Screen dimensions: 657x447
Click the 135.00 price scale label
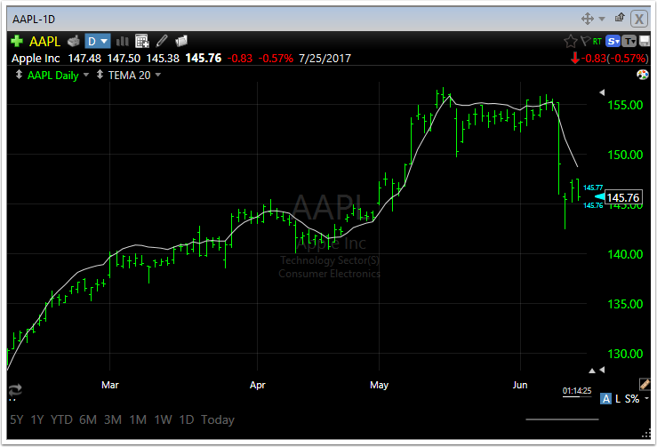pyautogui.click(x=625, y=304)
